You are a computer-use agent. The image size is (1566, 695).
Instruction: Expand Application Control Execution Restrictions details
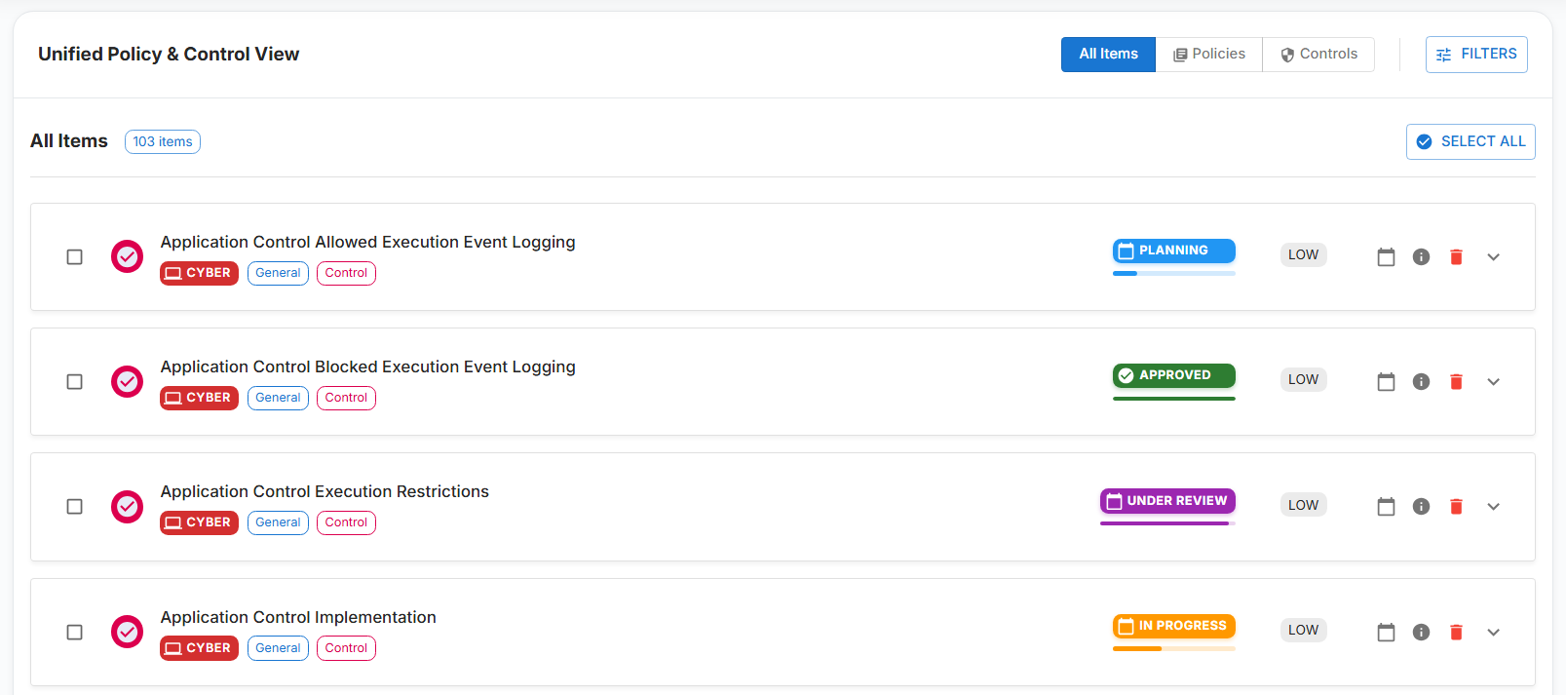[x=1493, y=507]
